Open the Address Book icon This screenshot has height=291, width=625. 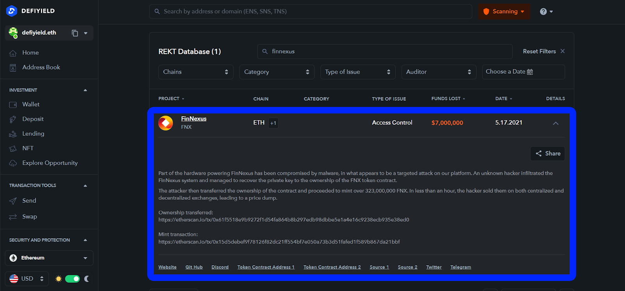[x=13, y=67]
